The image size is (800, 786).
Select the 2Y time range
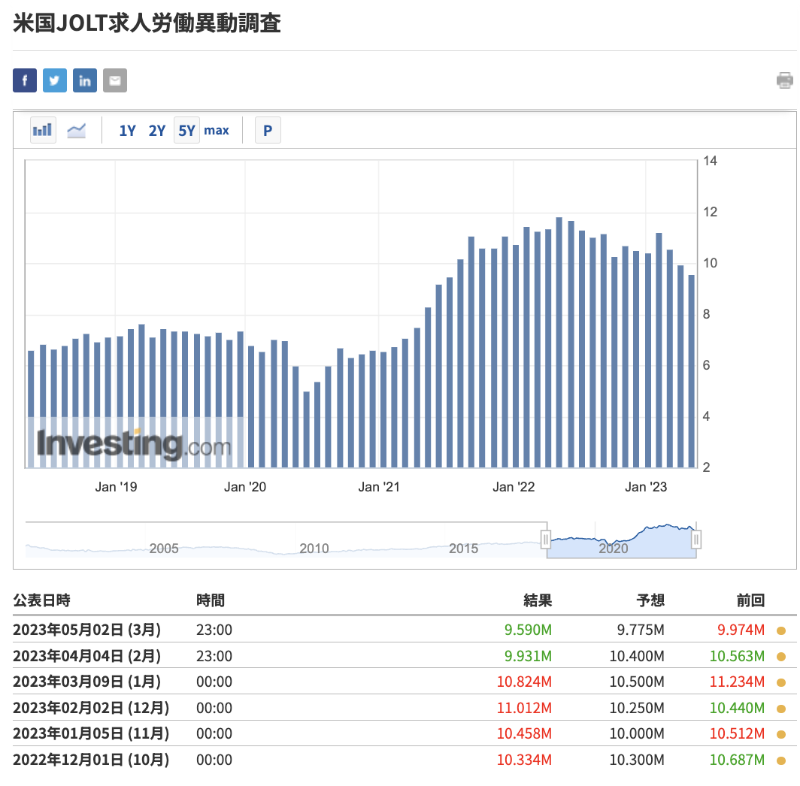156,131
